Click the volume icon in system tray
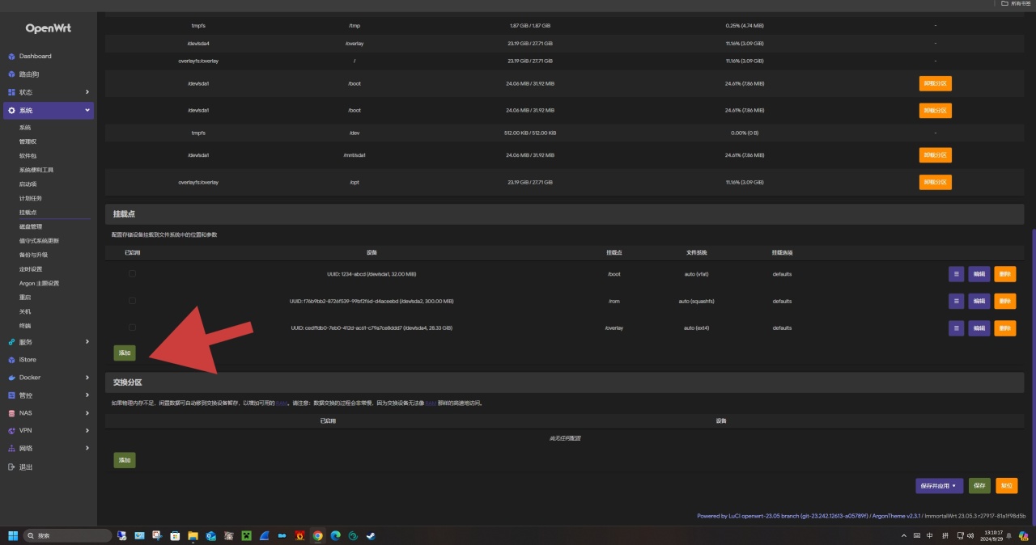This screenshot has width=1036, height=545. [x=970, y=535]
